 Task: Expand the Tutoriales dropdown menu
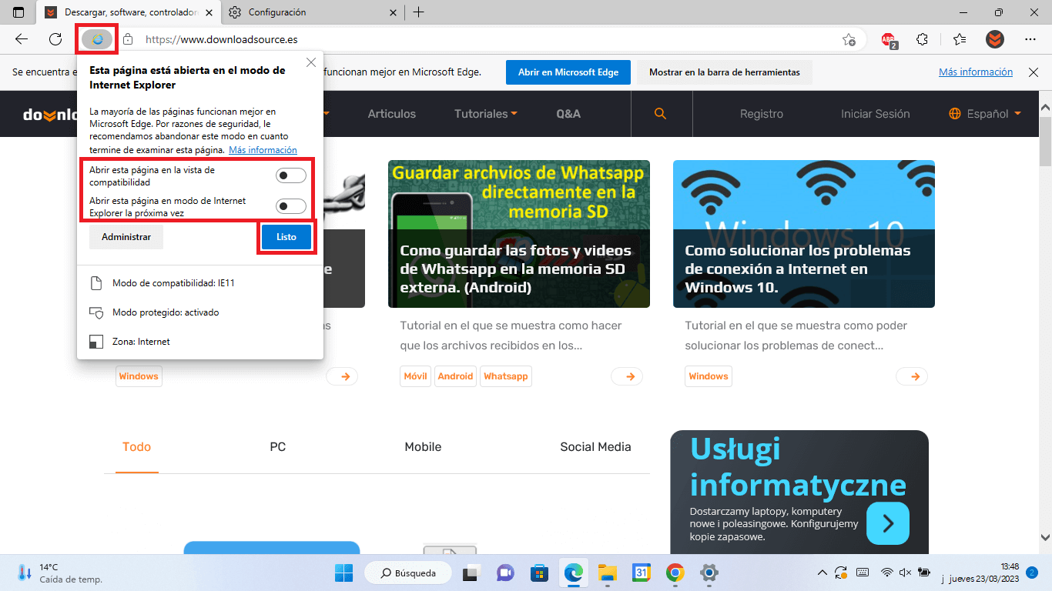tap(486, 114)
